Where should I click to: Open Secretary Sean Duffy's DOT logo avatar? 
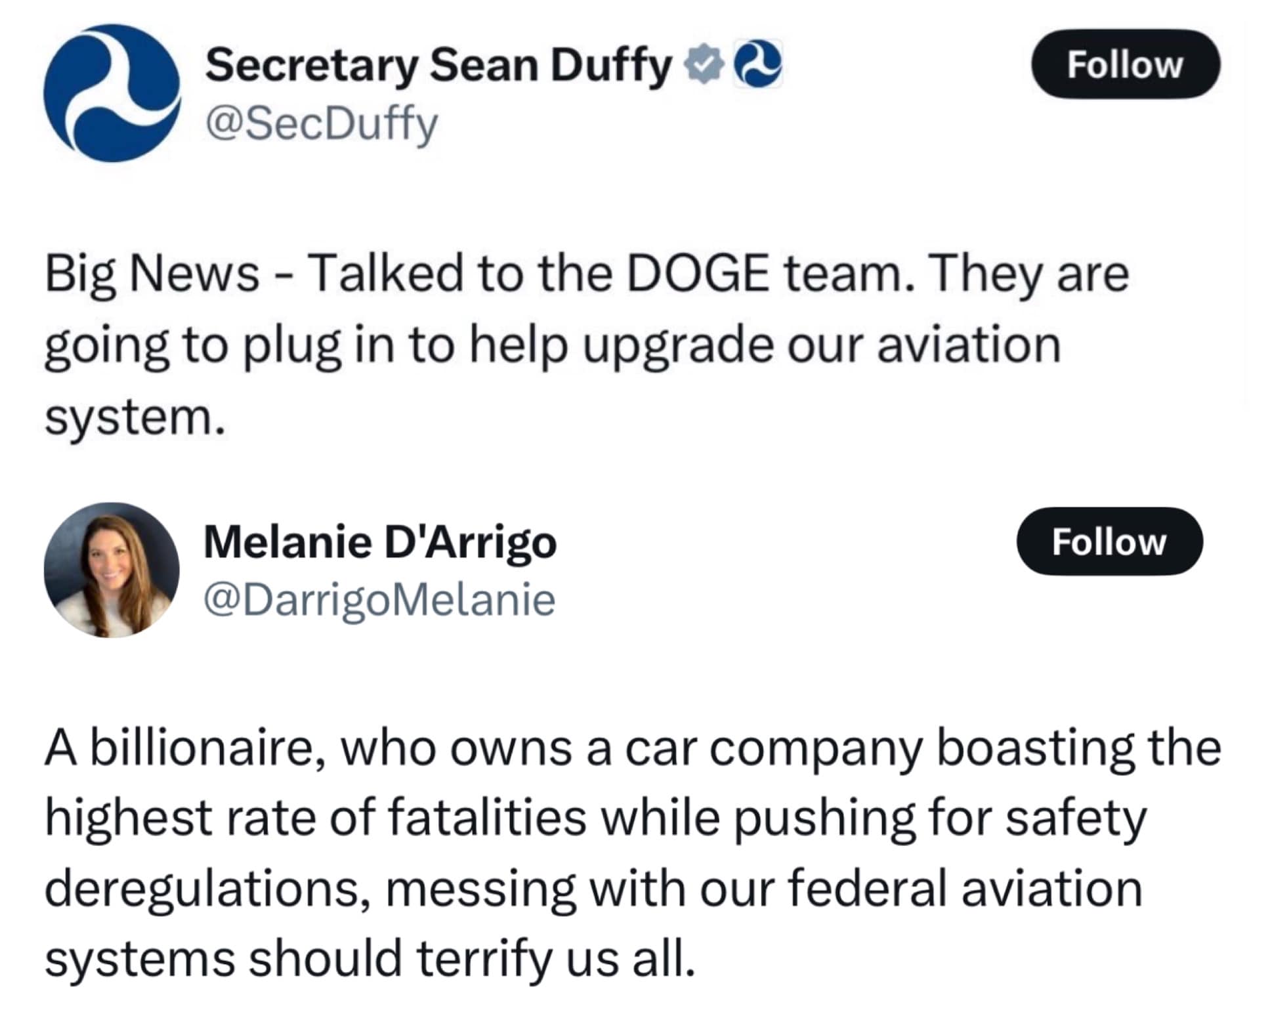112,93
